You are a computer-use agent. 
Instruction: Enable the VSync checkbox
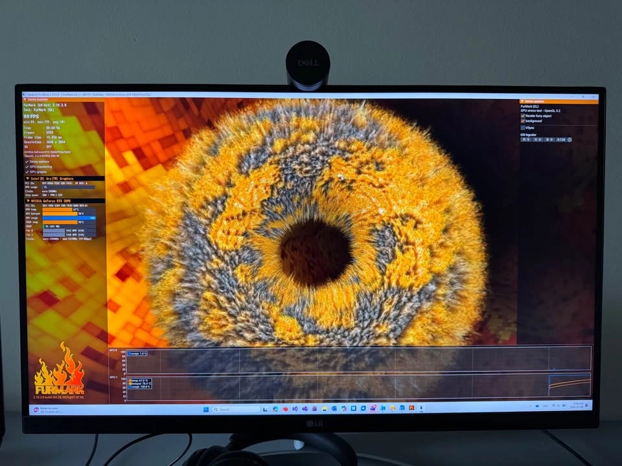pos(523,128)
